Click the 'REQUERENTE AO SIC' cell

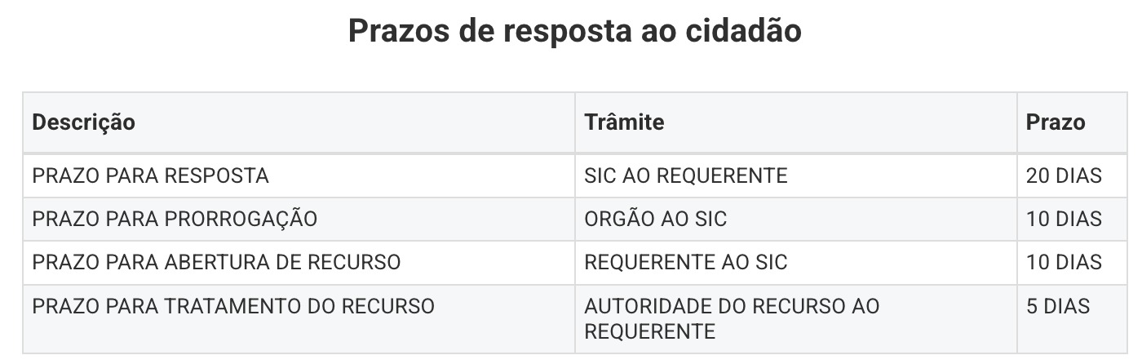pyautogui.click(x=686, y=263)
